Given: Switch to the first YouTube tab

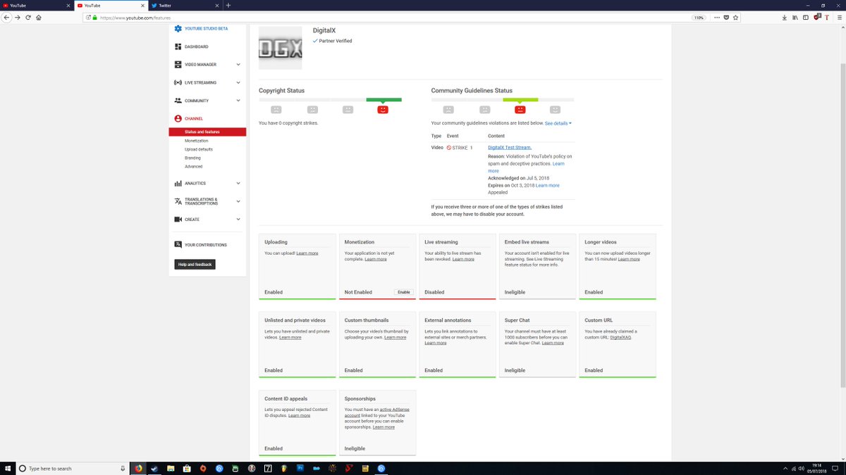Looking at the screenshot, I should pos(35,5).
